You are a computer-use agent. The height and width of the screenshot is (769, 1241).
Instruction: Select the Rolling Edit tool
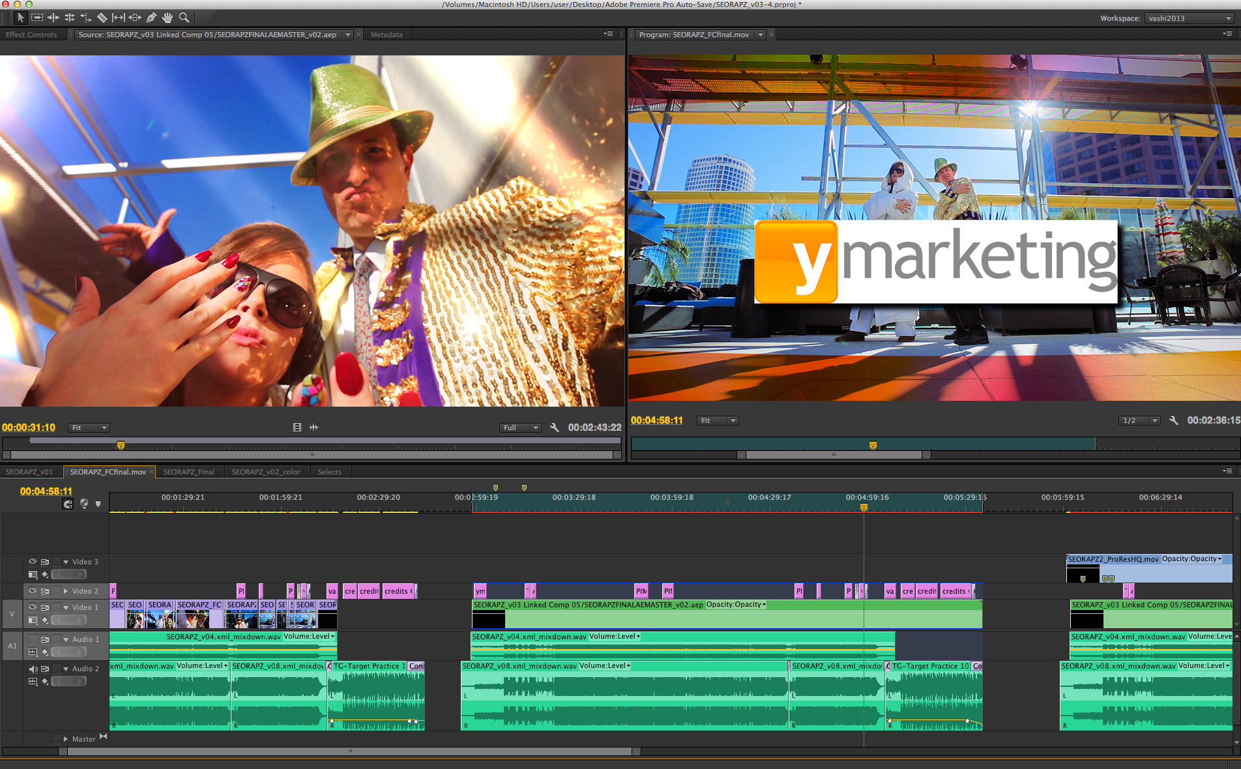click(70, 18)
